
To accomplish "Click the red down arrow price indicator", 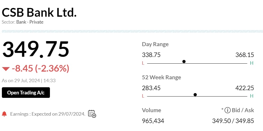I will (6, 69).
